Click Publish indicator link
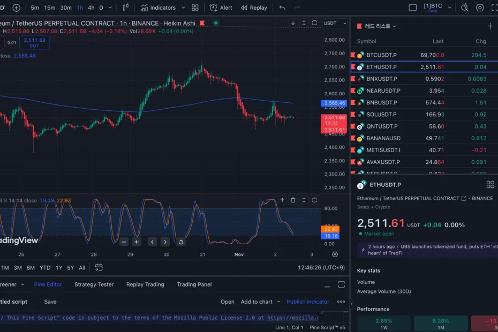Viewport: 498px width, 332px height. tap(308, 302)
